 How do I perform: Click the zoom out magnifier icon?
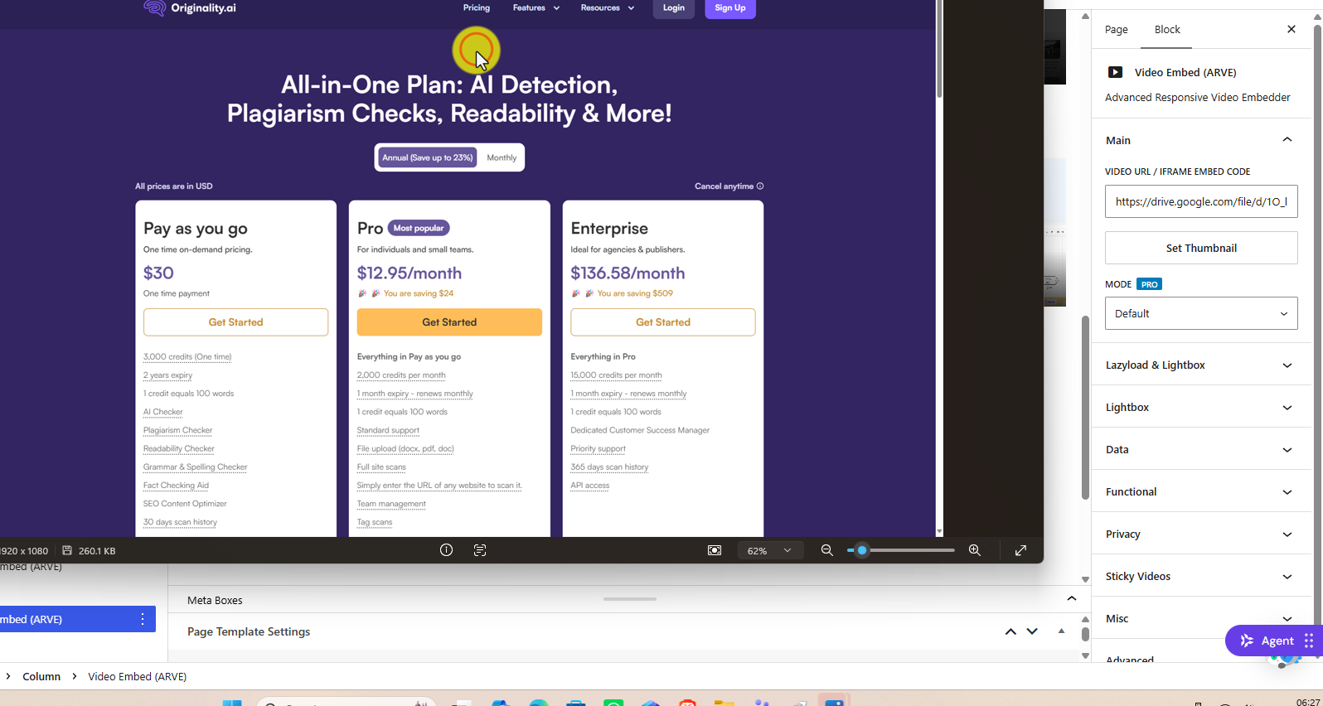coord(826,550)
